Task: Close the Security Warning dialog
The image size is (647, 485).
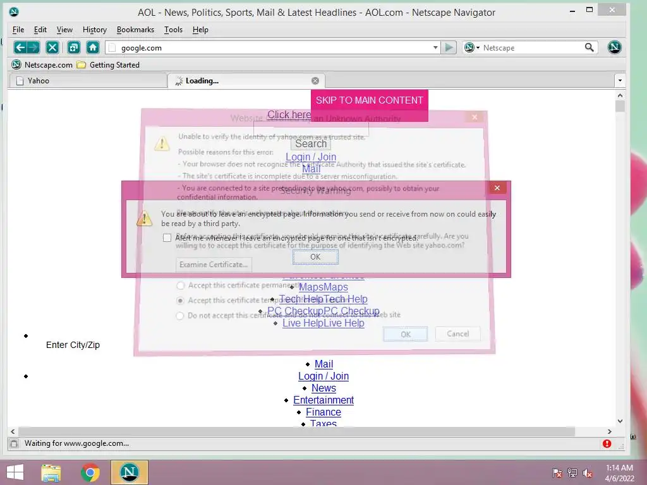Action: click(497, 188)
